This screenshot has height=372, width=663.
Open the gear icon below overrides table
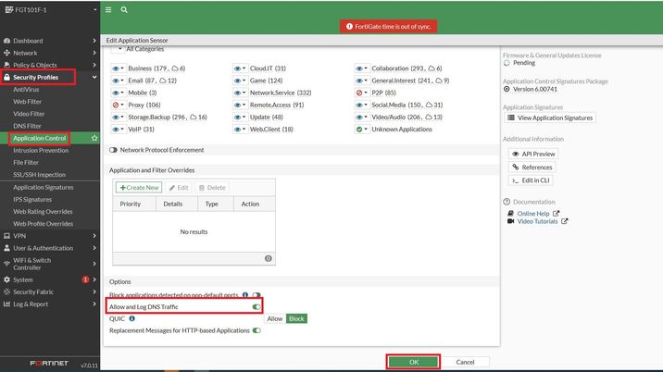pos(269,258)
